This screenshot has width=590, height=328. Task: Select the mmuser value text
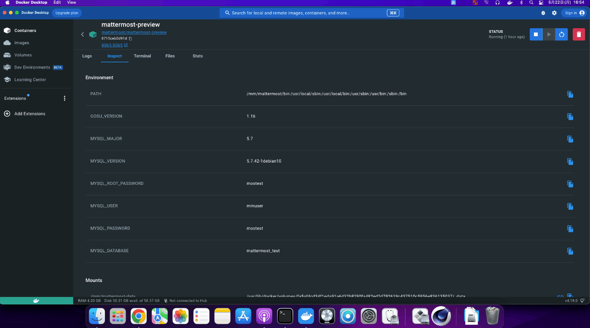(255, 206)
